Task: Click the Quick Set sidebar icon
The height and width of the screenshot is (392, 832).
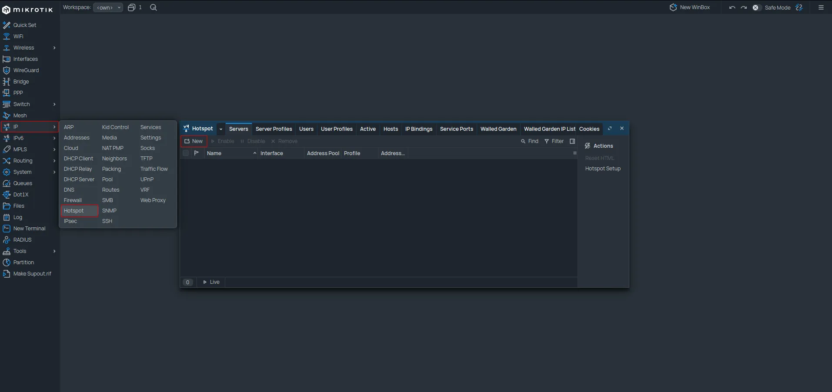Action: (x=7, y=25)
